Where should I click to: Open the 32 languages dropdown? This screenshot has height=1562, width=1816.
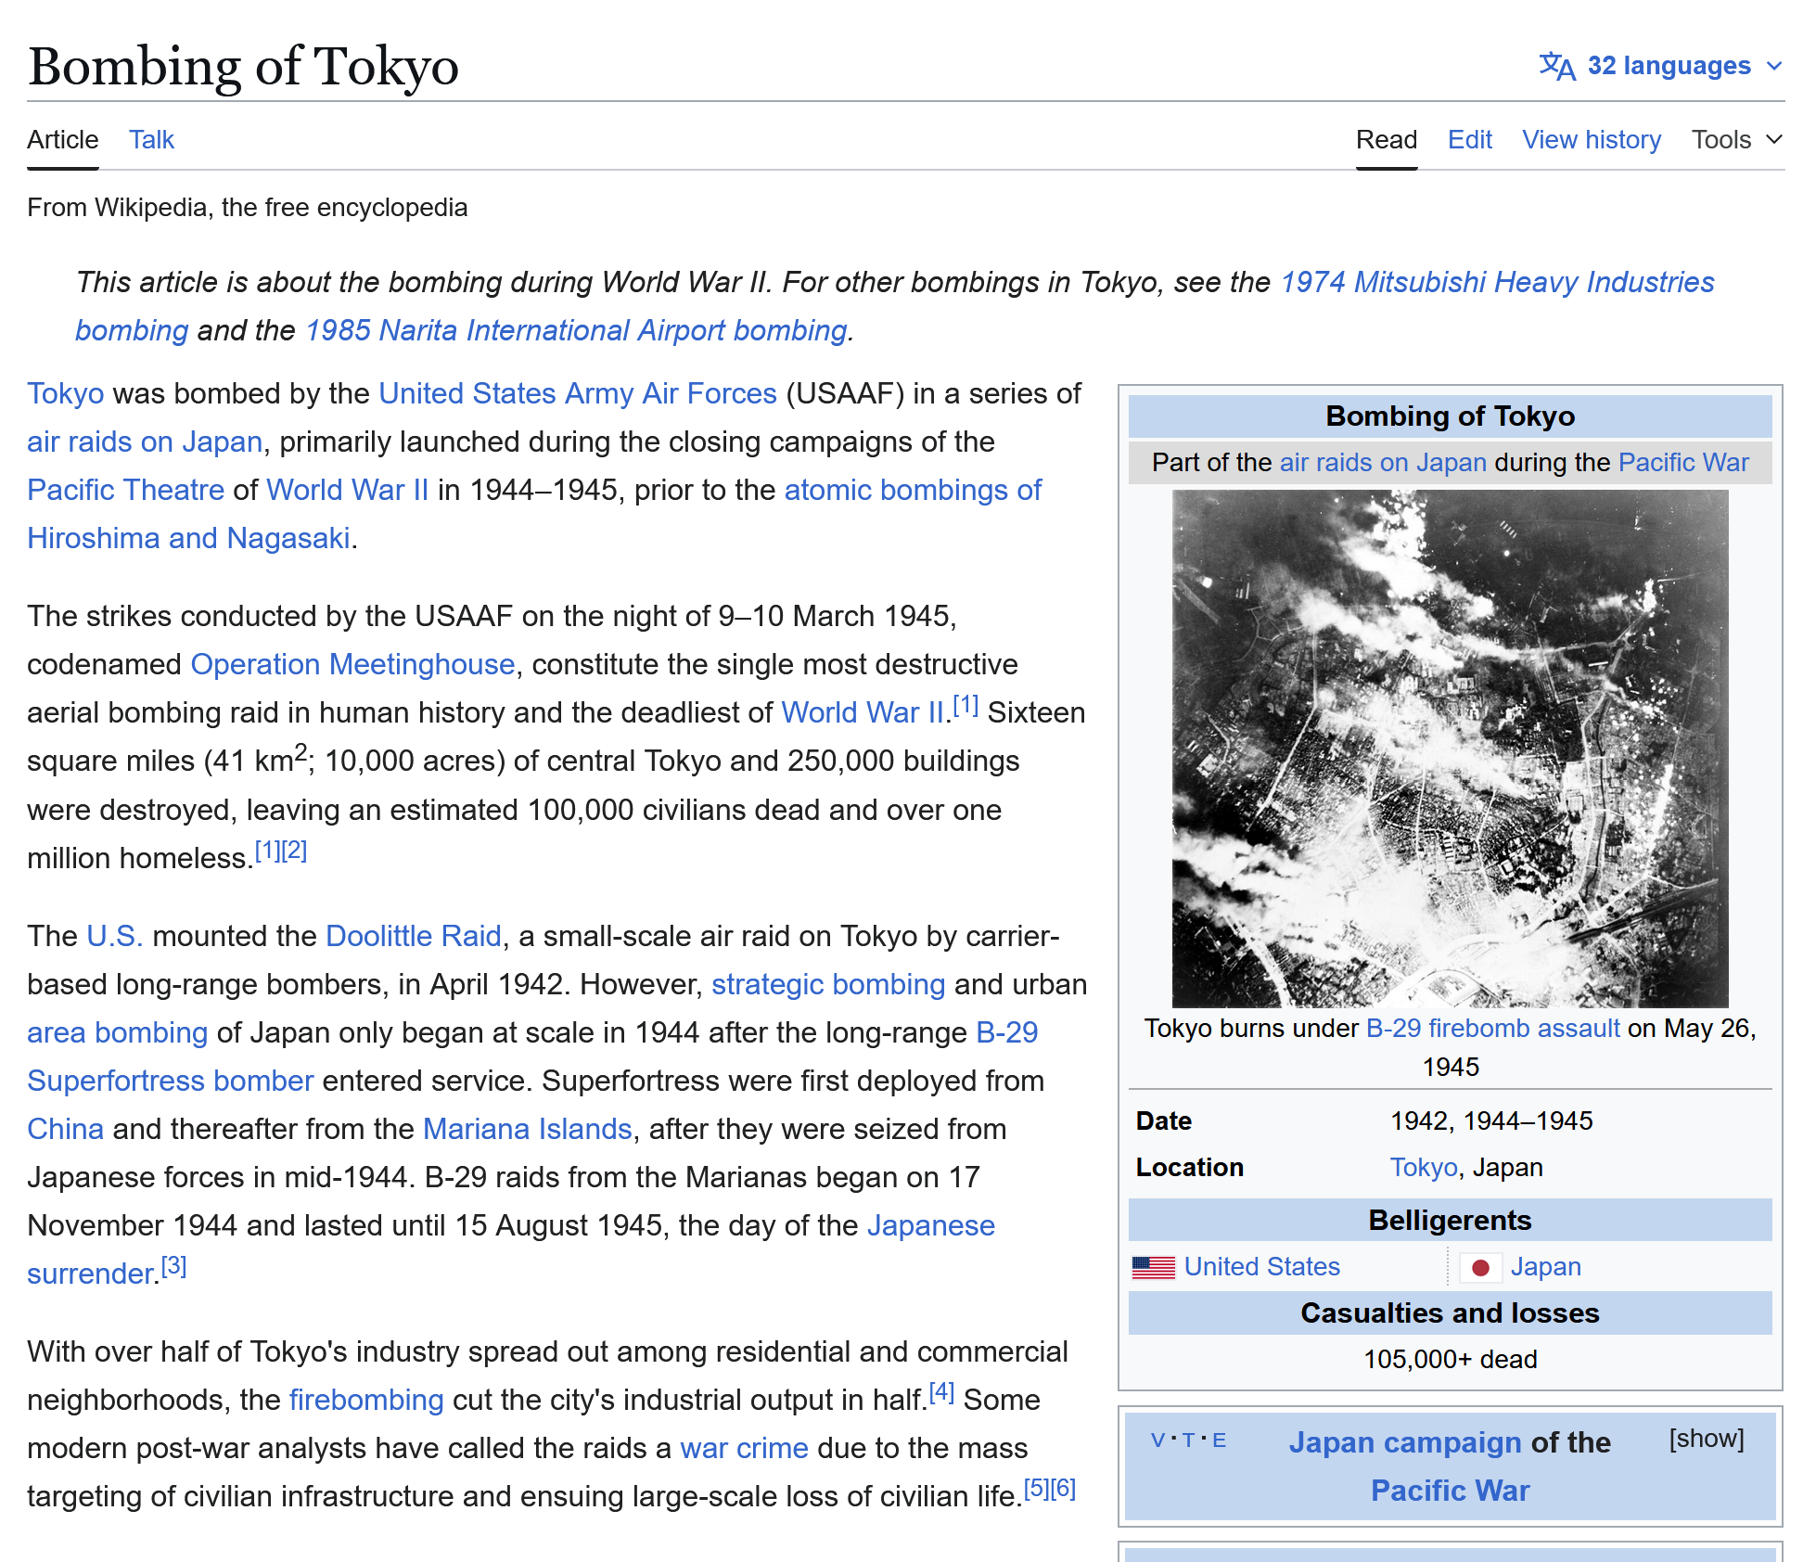[1669, 66]
